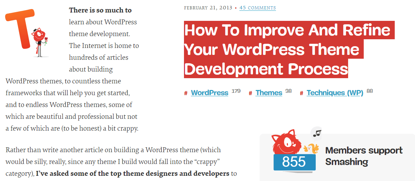Click the Members support Smashing heading

point(363,156)
